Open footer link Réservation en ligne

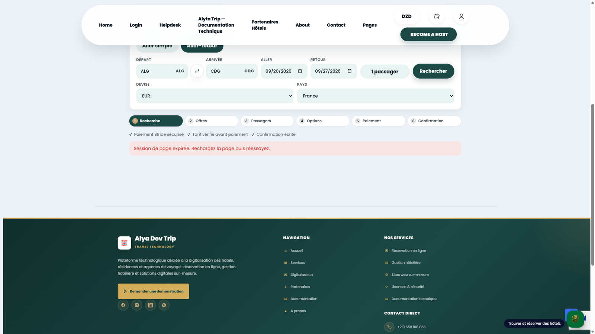point(409,250)
